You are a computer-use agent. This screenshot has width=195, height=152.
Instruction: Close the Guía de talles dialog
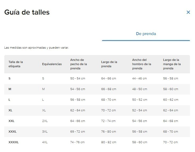pos(188,12)
